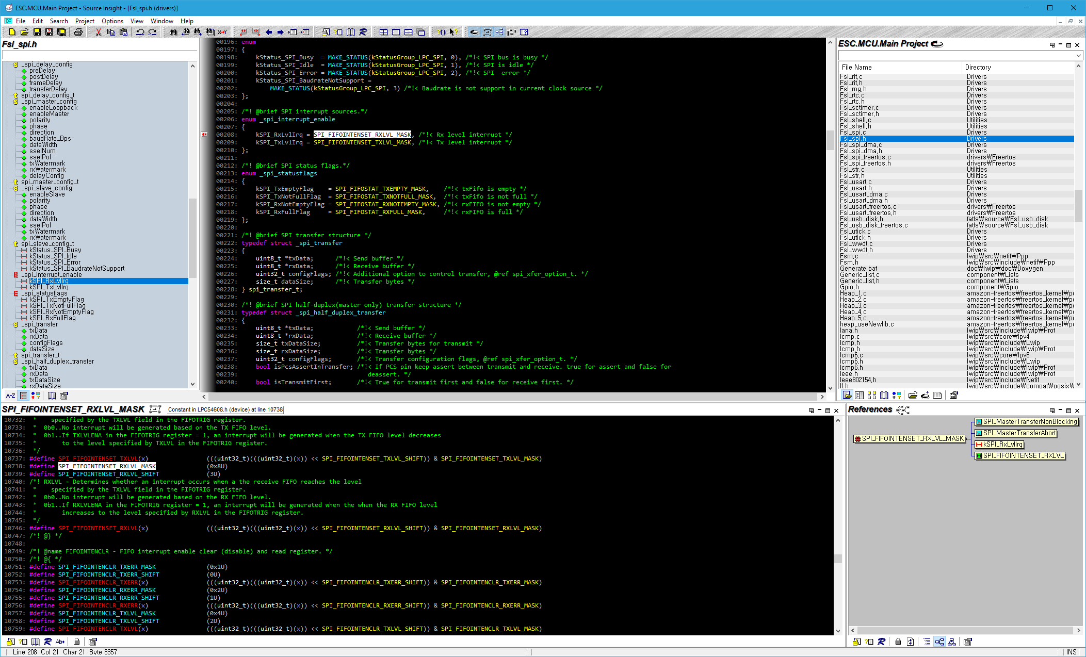Click SPI_MasterTransferAbort reference node

tap(1019, 433)
